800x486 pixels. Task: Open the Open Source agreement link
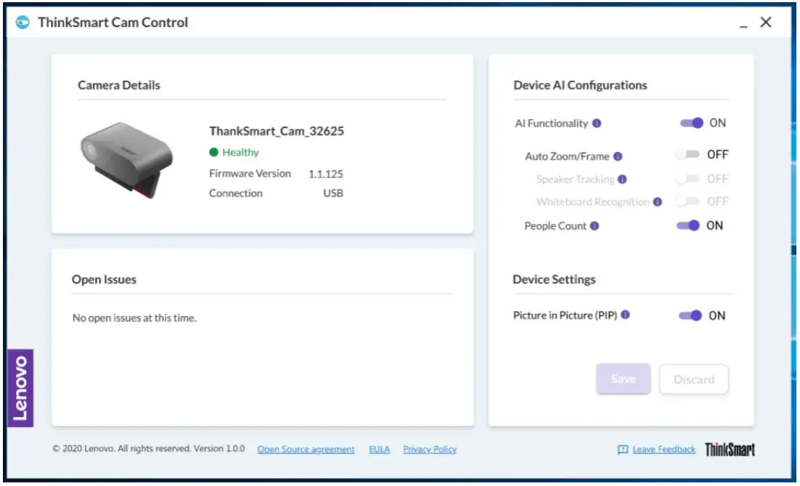click(305, 449)
